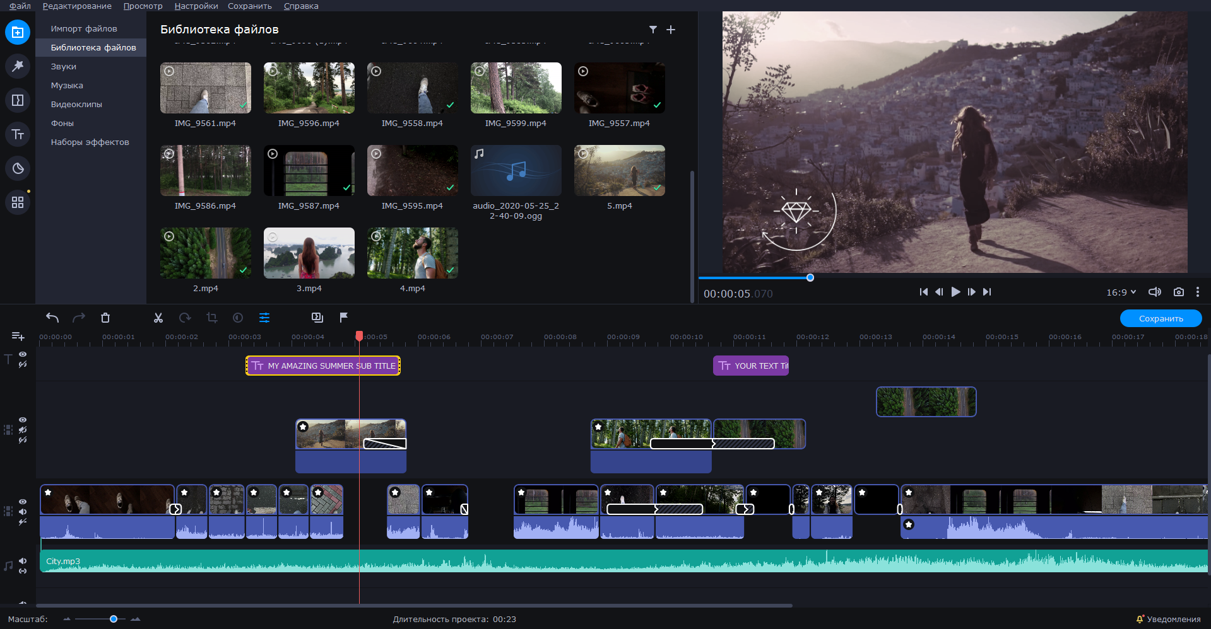Image resolution: width=1211 pixels, height=629 pixels.
Task: Expand the 16:9 aspect ratio dropdown
Action: pyautogui.click(x=1121, y=292)
